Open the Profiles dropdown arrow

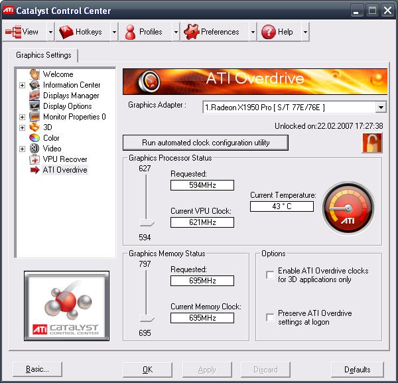176,32
